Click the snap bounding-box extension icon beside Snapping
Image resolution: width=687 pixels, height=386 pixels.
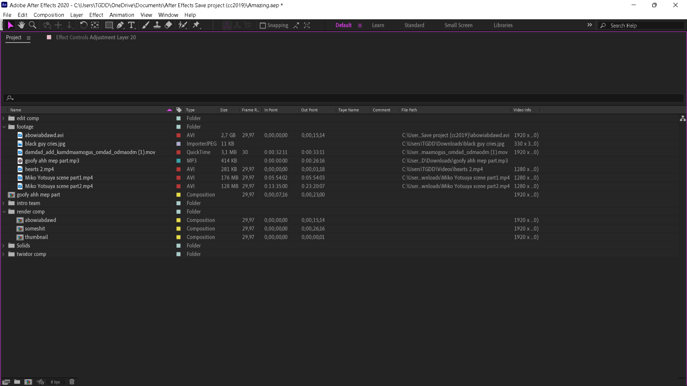point(296,25)
